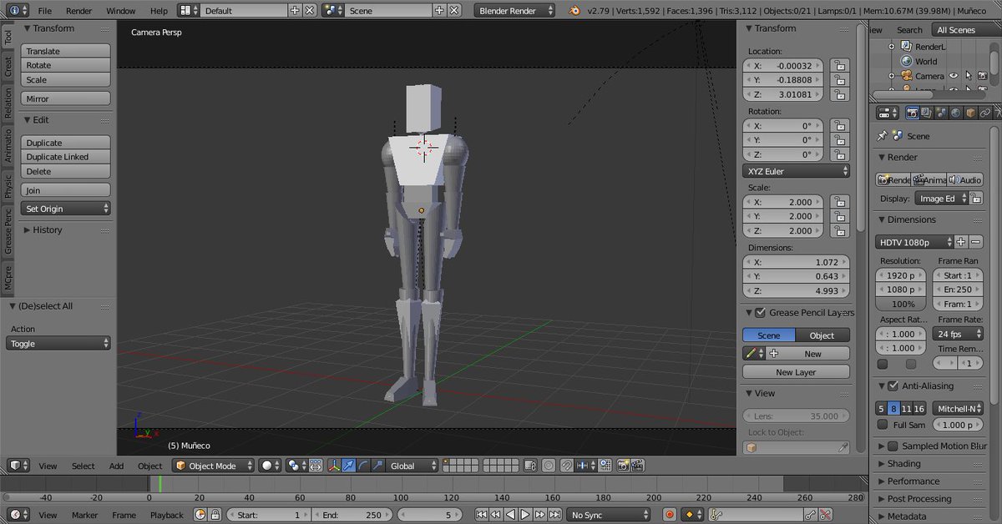
Task: Click the snap magnet icon
Action: point(565,466)
